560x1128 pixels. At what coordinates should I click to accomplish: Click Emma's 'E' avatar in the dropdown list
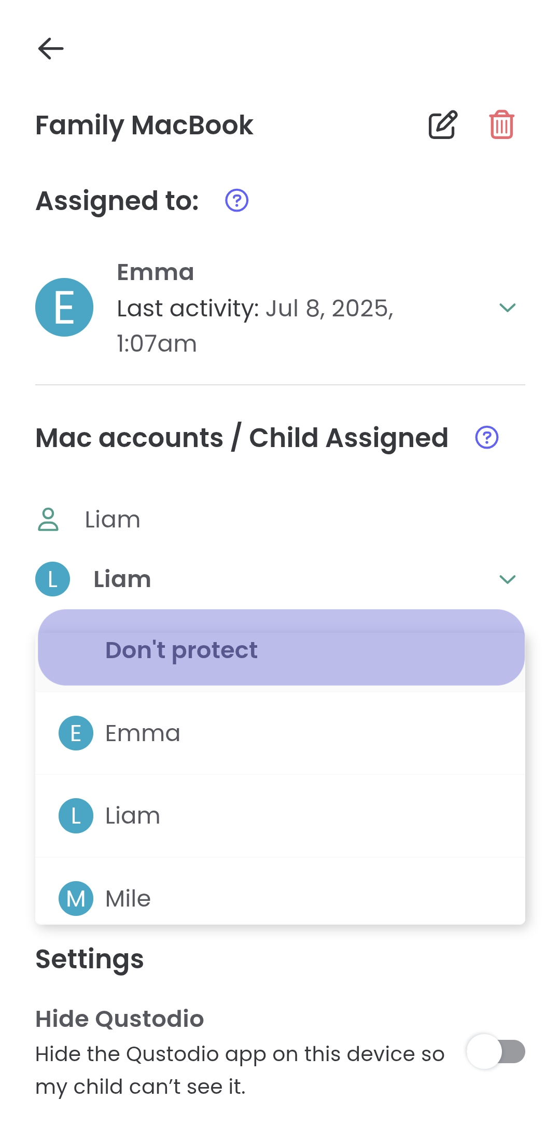pos(75,733)
